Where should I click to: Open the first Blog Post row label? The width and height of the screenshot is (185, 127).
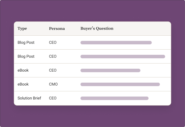pos(26,43)
